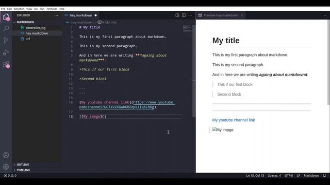
Task: Click '# My title' breadcrumb item
Action: pyautogui.click(x=109, y=22)
